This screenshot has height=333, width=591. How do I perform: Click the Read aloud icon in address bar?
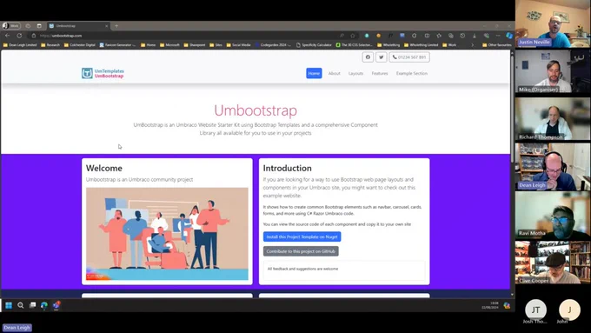click(342, 36)
